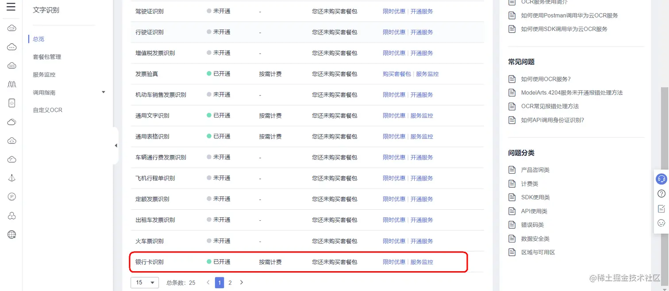Open the hamburger navigation menu
Screen dimensions: 669x291
11,7
